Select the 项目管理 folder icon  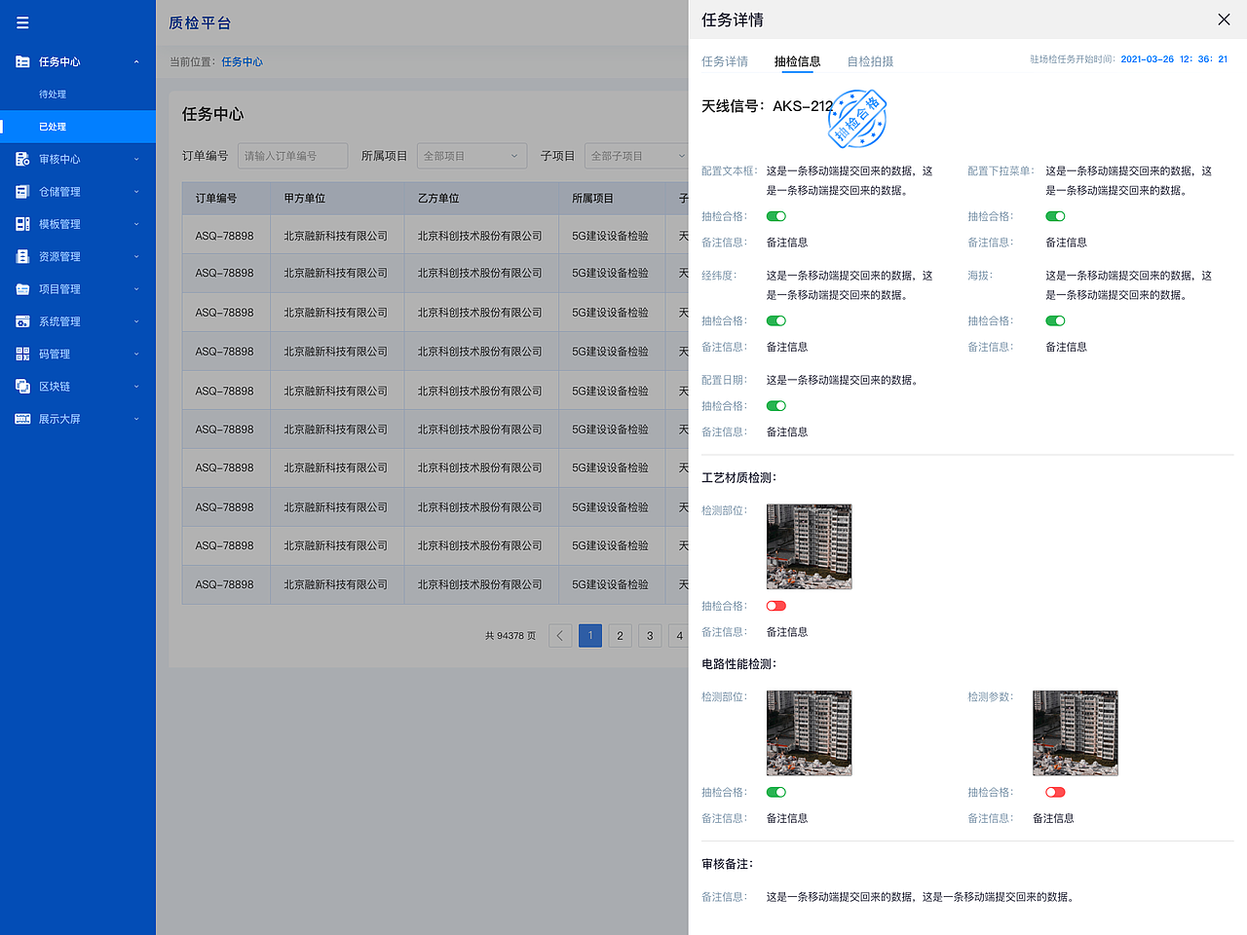(x=21, y=288)
